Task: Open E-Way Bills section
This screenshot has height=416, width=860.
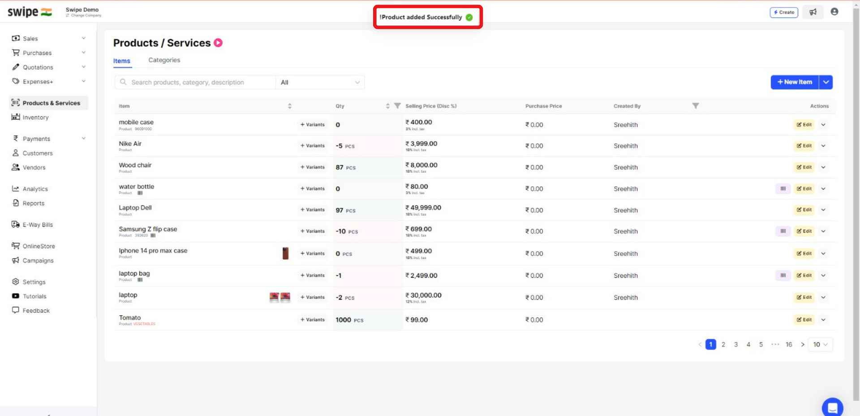Action: coord(38,225)
